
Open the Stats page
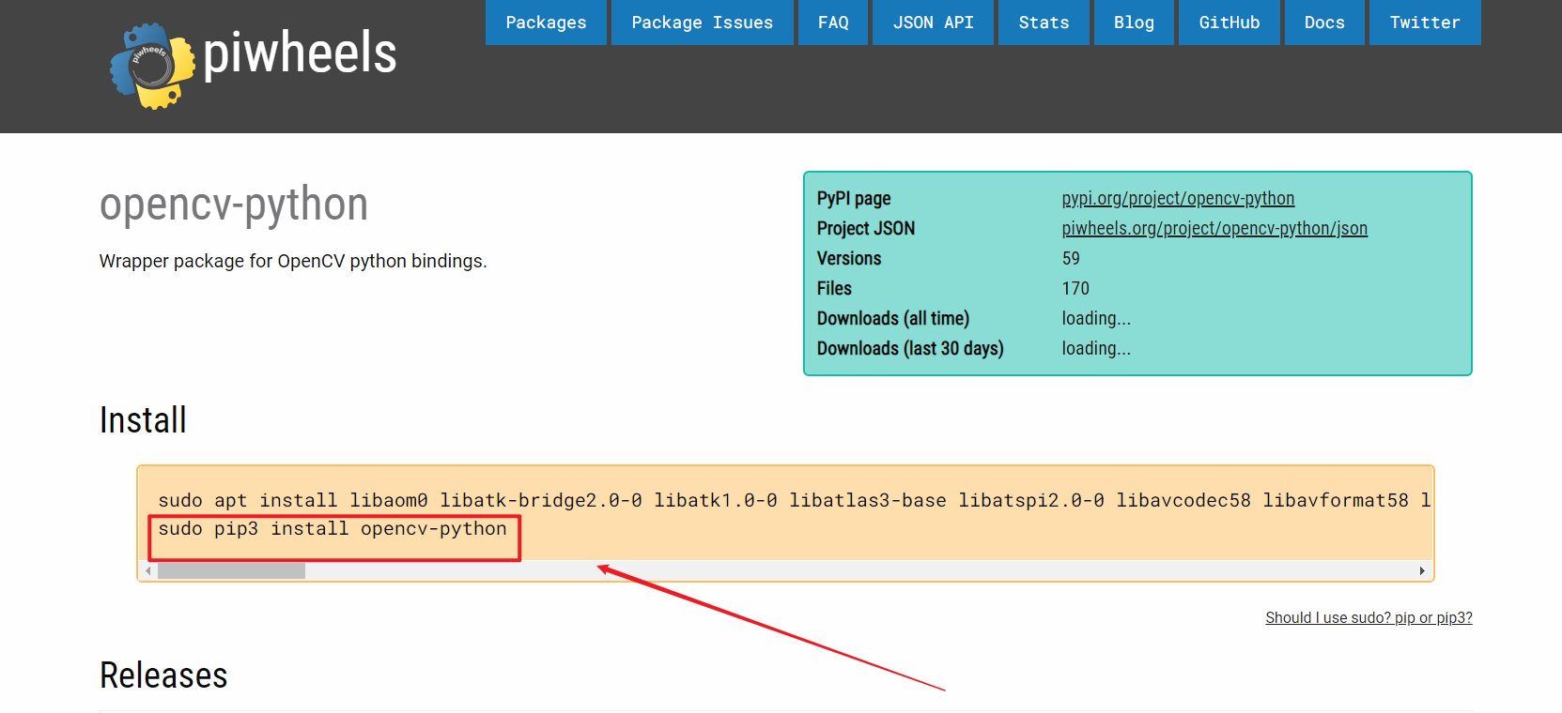click(x=1044, y=23)
